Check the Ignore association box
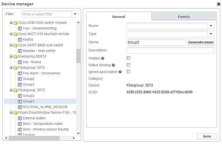Viewport: 222px width, 144px height. click(x=128, y=72)
